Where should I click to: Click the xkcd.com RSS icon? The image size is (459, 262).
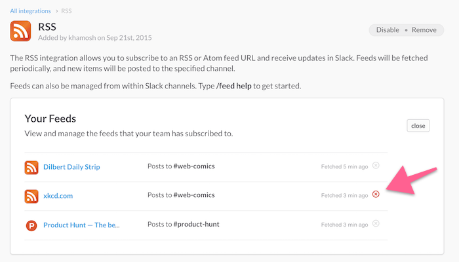pyautogui.click(x=31, y=196)
